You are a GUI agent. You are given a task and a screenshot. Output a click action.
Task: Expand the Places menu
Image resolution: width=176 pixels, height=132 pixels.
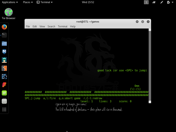pyautogui.click(x=28, y=2)
